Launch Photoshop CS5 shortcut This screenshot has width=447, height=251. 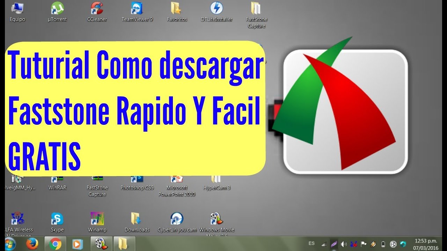(x=137, y=183)
